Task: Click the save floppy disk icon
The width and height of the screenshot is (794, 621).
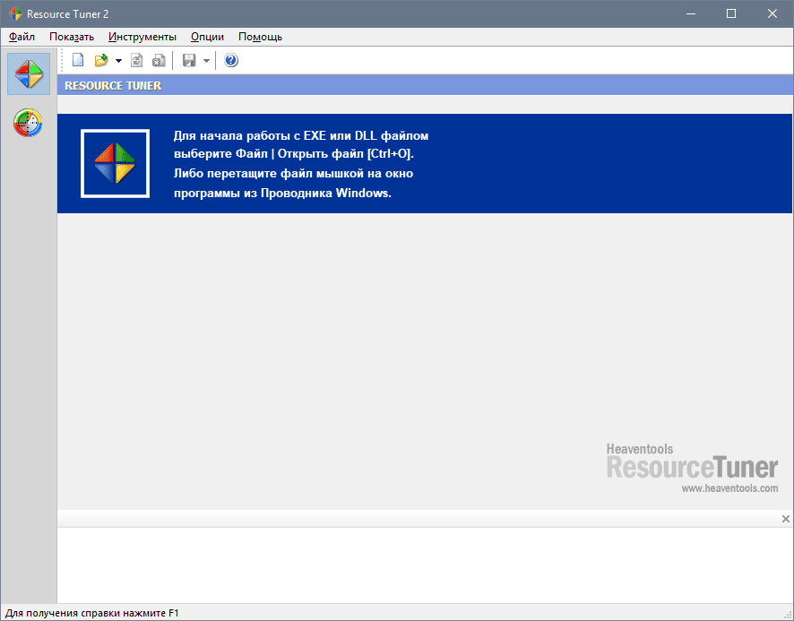Action: pyautogui.click(x=189, y=61)
